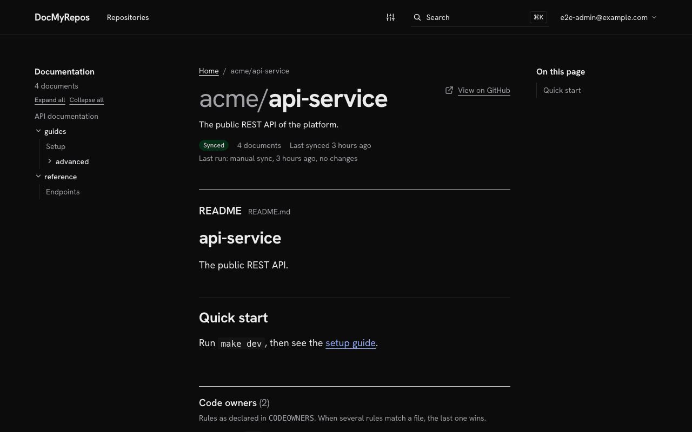This screenshot has height=432, width=692.
Task: Click the acme/api-service page title
Action: click(x=293, y=99)
